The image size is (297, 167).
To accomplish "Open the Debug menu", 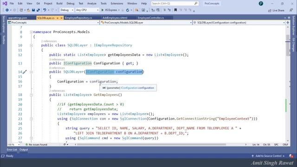I will click(70, 3).
